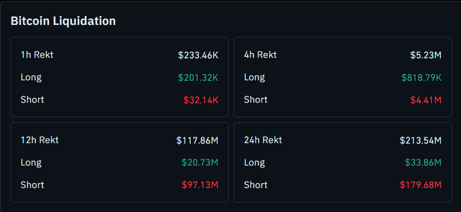Click the 24h long value $33.86M
The image size is (461, 212).
[423, 163]
